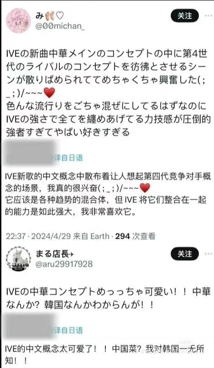Click the @00michan_ username handle
The image size is (214, 368).
pos(60,26)
